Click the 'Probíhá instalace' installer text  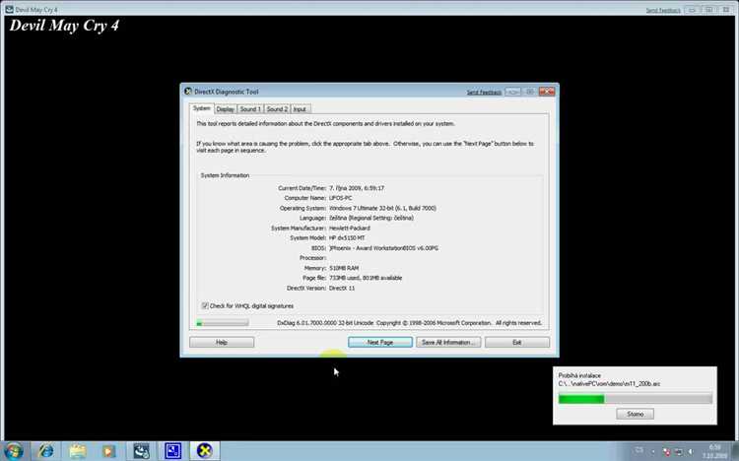pyautogui.click(x=579, y=375)
